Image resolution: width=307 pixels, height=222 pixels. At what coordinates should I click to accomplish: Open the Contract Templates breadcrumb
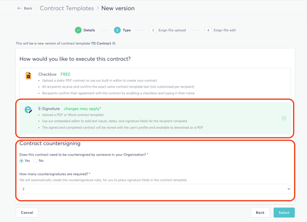click(67, 8)
